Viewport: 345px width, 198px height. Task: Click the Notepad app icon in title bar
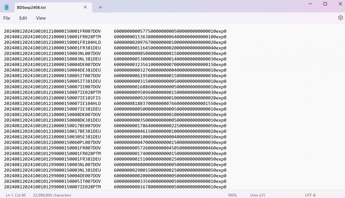coord(7,7)
